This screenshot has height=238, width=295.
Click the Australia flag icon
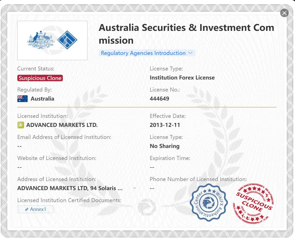coord(22,99)
